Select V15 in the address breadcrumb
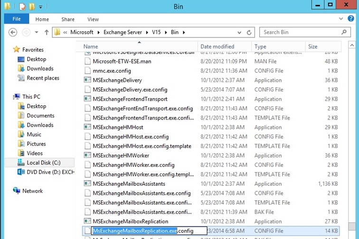 coord(156,32)
